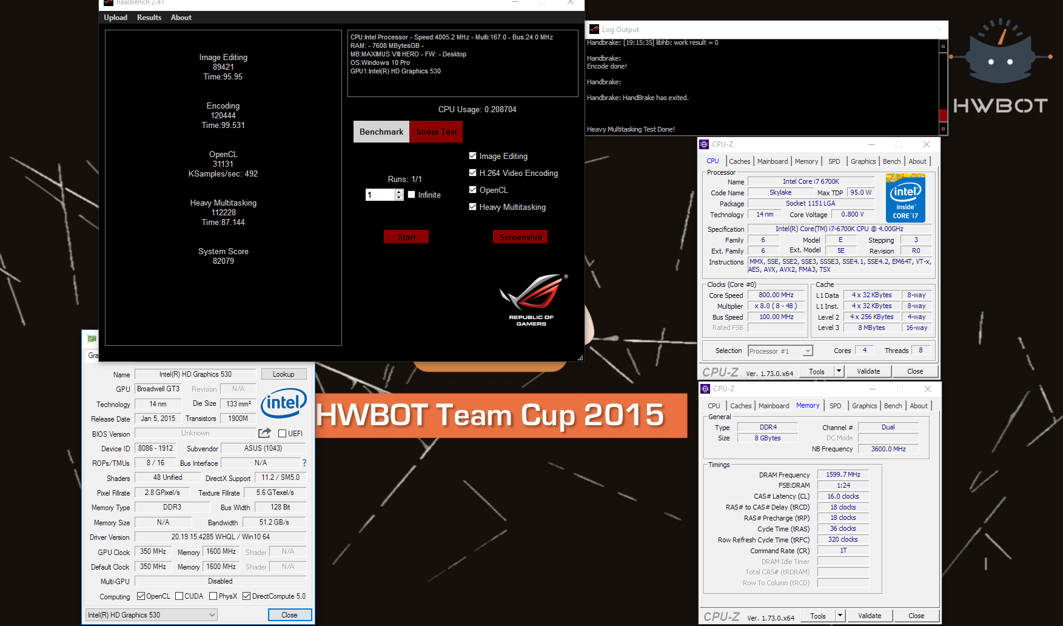Click the Driver Version field in GPU-Z
This screenshot has width=1063, height=626.
pos(221,537)
